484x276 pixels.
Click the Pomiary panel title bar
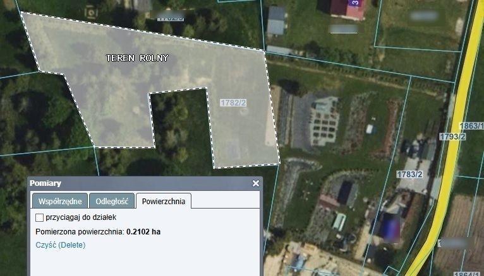click(126, 183)
